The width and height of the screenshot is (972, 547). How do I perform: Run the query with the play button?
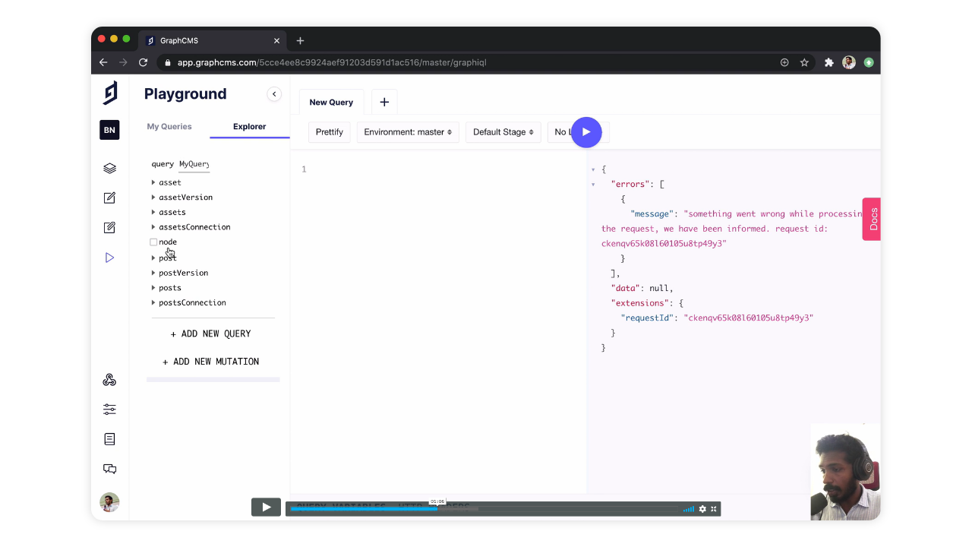[x=585, y=132]
